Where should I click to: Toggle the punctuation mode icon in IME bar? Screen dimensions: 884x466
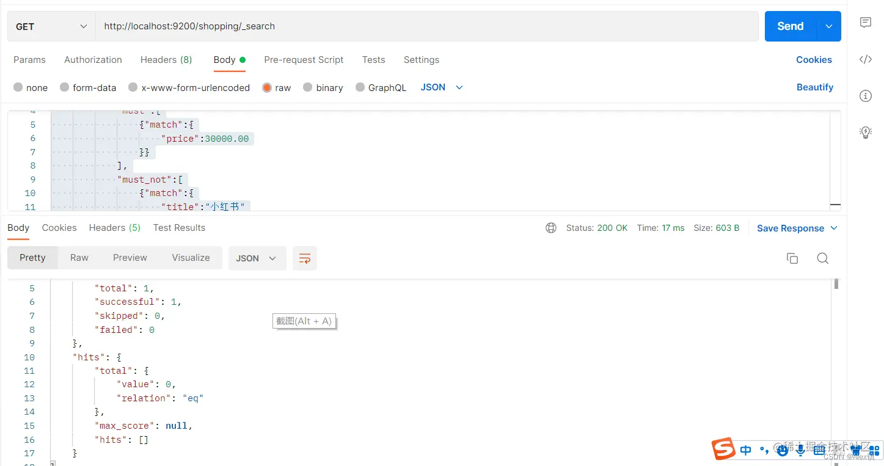(764, 451)
